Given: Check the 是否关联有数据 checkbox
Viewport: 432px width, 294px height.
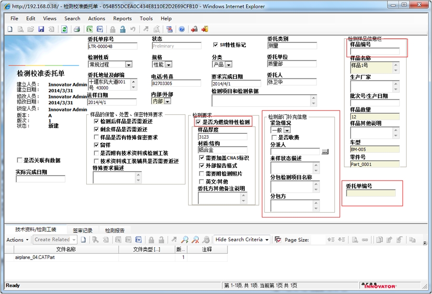Looking at the screenshot, I should (19, 160).
